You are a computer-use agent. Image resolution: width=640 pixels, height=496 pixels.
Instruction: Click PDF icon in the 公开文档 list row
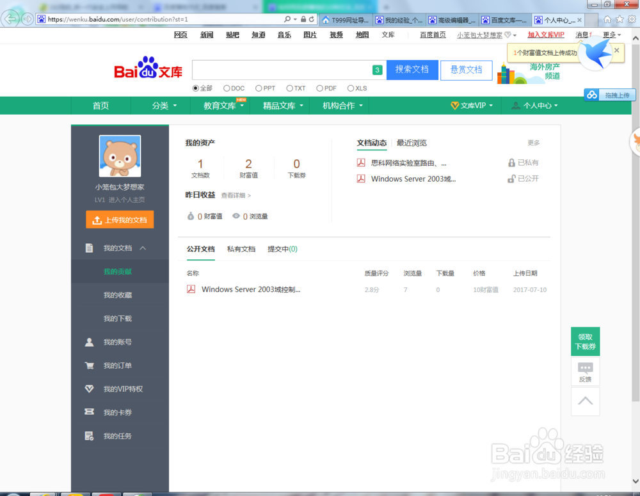click(191, 289)
